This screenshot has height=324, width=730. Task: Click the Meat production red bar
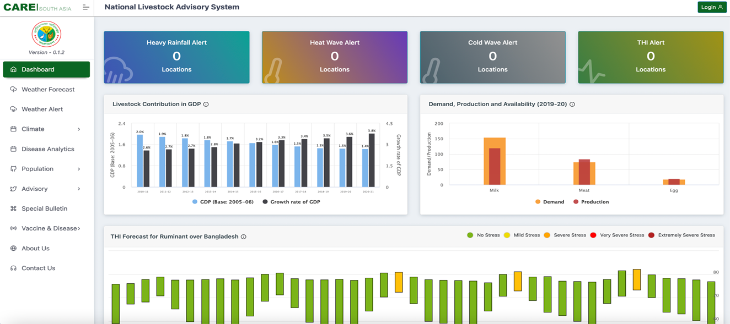(584, 172)
